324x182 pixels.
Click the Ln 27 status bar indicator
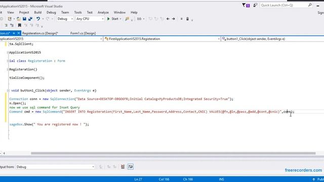(x=138, y=179)
